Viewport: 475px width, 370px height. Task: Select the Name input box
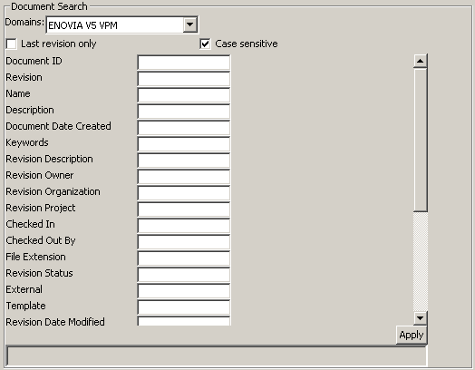point(184,95)
